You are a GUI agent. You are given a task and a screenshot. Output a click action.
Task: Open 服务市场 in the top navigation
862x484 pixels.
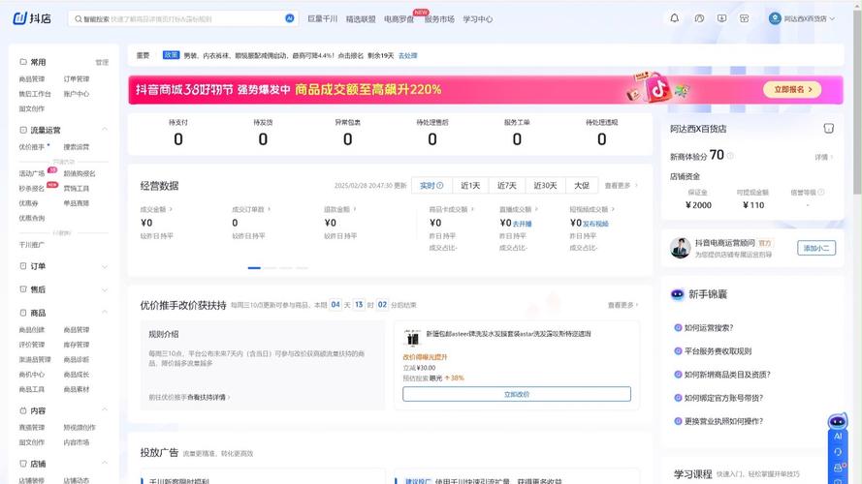click(x=439, y=18)
